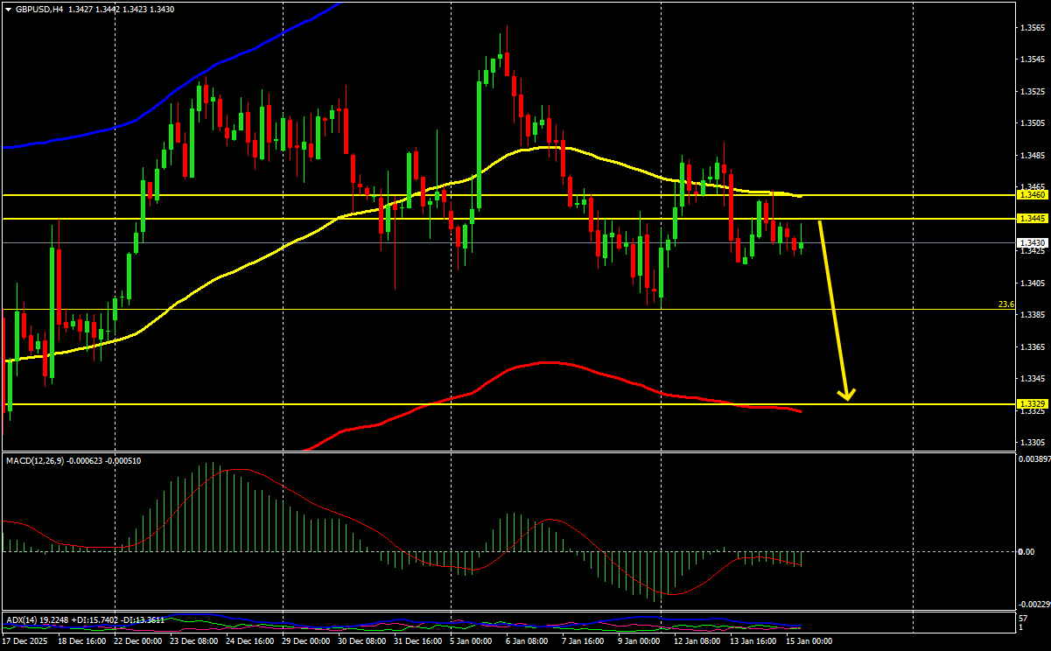
Task: Click the 22 Dec 00:00 time label
Action: pyautogui.click(x=137, y=641)
